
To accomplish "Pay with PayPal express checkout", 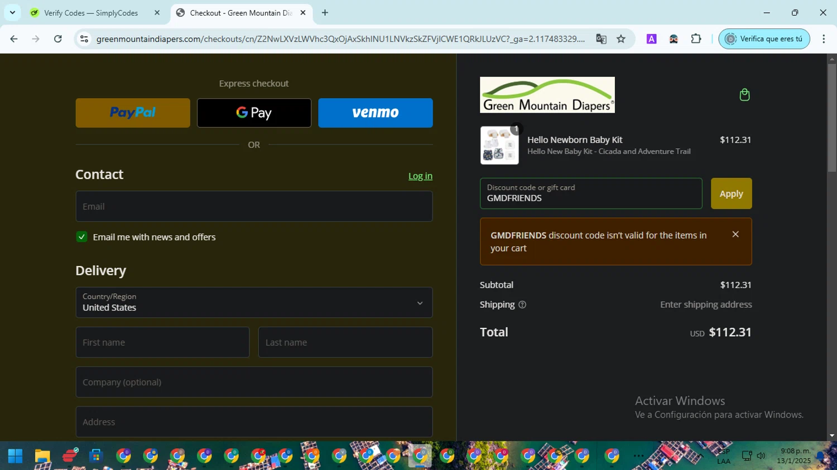I will click(133, 113).
